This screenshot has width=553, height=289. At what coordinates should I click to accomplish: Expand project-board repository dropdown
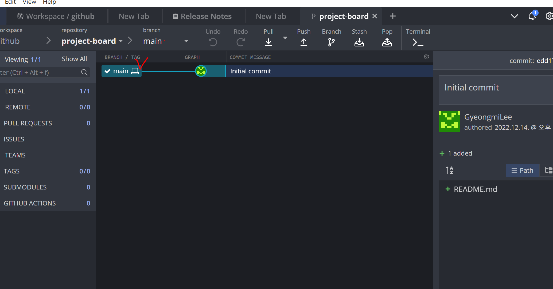point(121,41)
